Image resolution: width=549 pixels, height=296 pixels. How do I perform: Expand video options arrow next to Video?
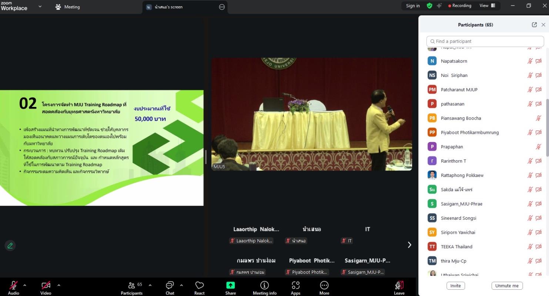58,285
